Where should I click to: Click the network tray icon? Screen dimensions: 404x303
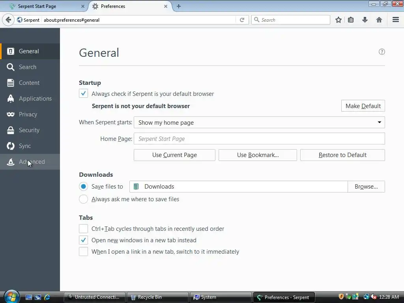coord(366,297)
